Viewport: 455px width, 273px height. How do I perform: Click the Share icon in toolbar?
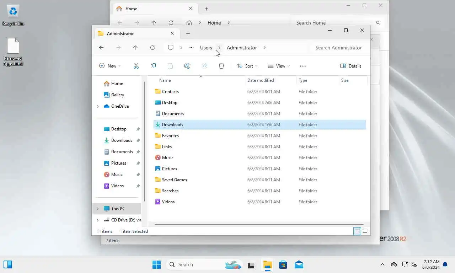tap(204, 66)
